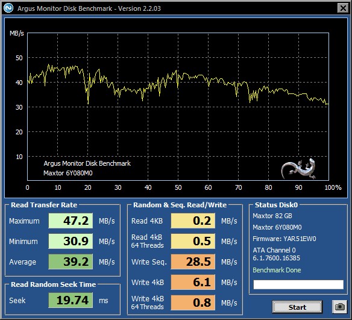Click the '6.1.7600.16385' version text
The height and width of the screenshot is (320, 352).
point(276,258)
